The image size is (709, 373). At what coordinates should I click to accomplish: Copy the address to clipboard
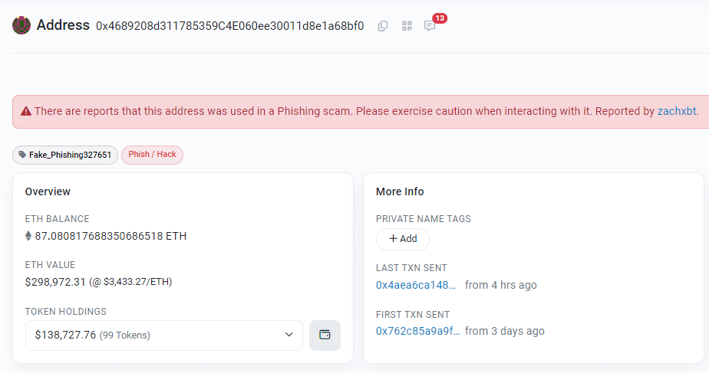tap(383, 26)
